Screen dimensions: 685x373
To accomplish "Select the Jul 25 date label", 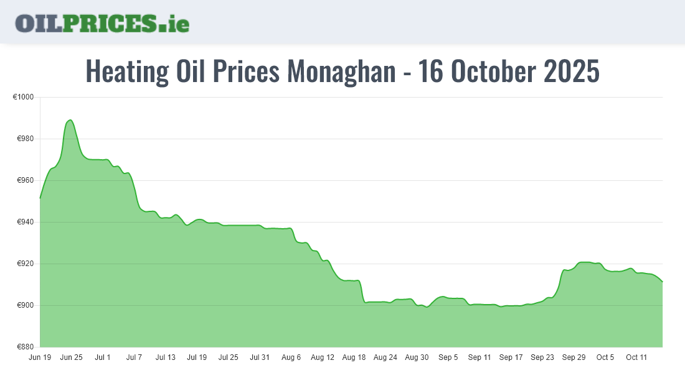I will (229, 357).
